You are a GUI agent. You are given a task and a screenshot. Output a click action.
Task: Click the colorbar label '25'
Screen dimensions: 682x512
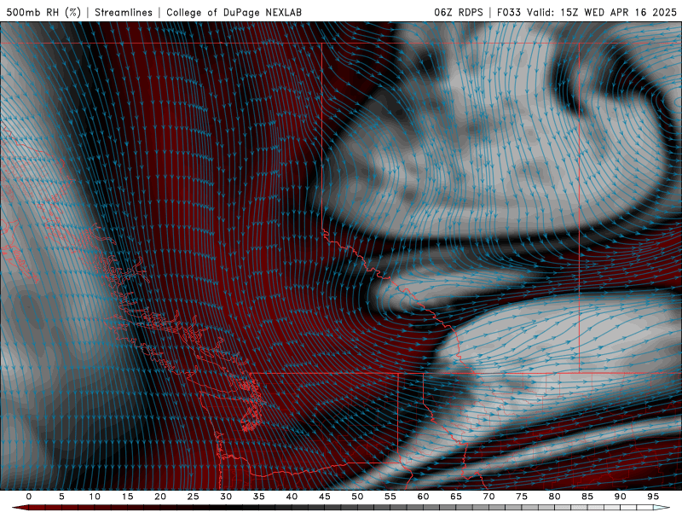(194, 497)
